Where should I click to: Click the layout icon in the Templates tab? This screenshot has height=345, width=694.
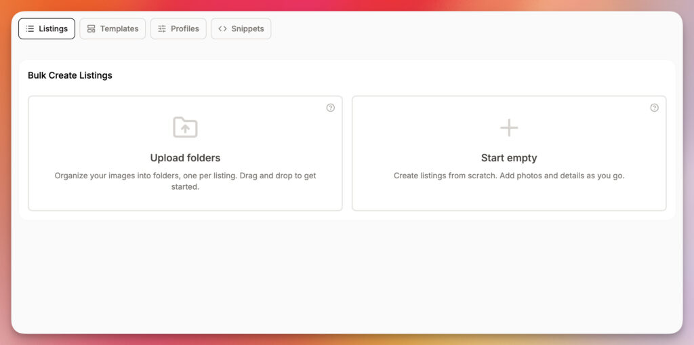[x=91, y=29]
